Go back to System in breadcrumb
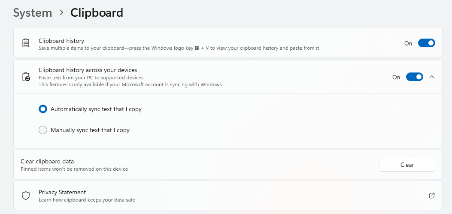 pos(32,13)
